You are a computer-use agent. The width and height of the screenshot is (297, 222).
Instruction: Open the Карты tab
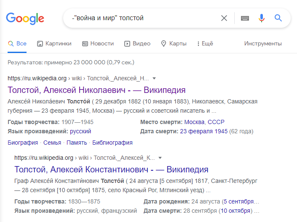tap(174, 43)
